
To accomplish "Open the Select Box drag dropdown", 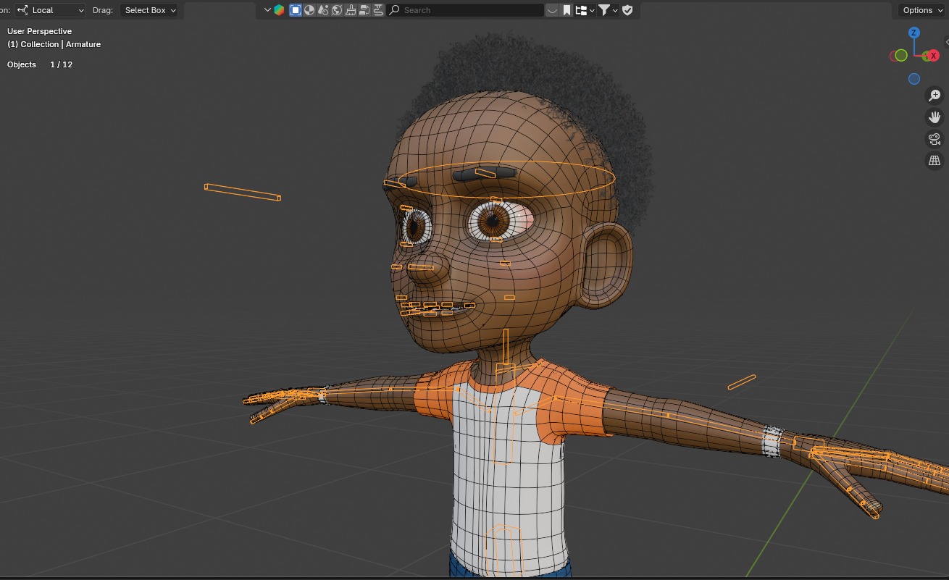I will tap(149, 10).
